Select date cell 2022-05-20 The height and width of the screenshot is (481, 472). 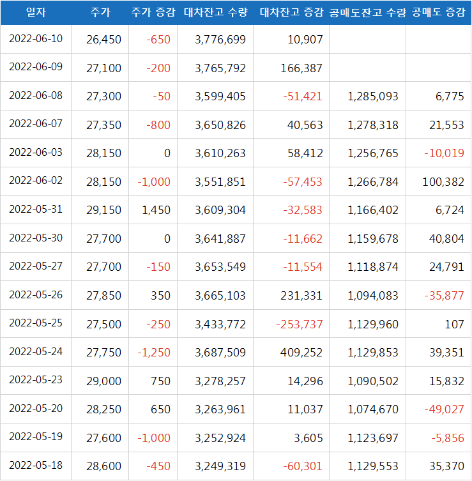(x=36, y=409)
